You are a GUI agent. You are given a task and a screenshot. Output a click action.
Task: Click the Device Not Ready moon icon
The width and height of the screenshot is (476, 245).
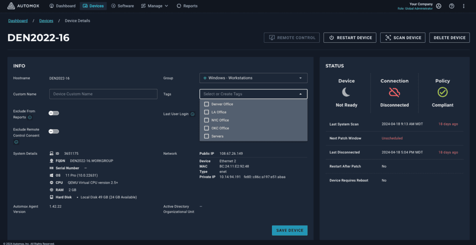[x=346, y=93]
